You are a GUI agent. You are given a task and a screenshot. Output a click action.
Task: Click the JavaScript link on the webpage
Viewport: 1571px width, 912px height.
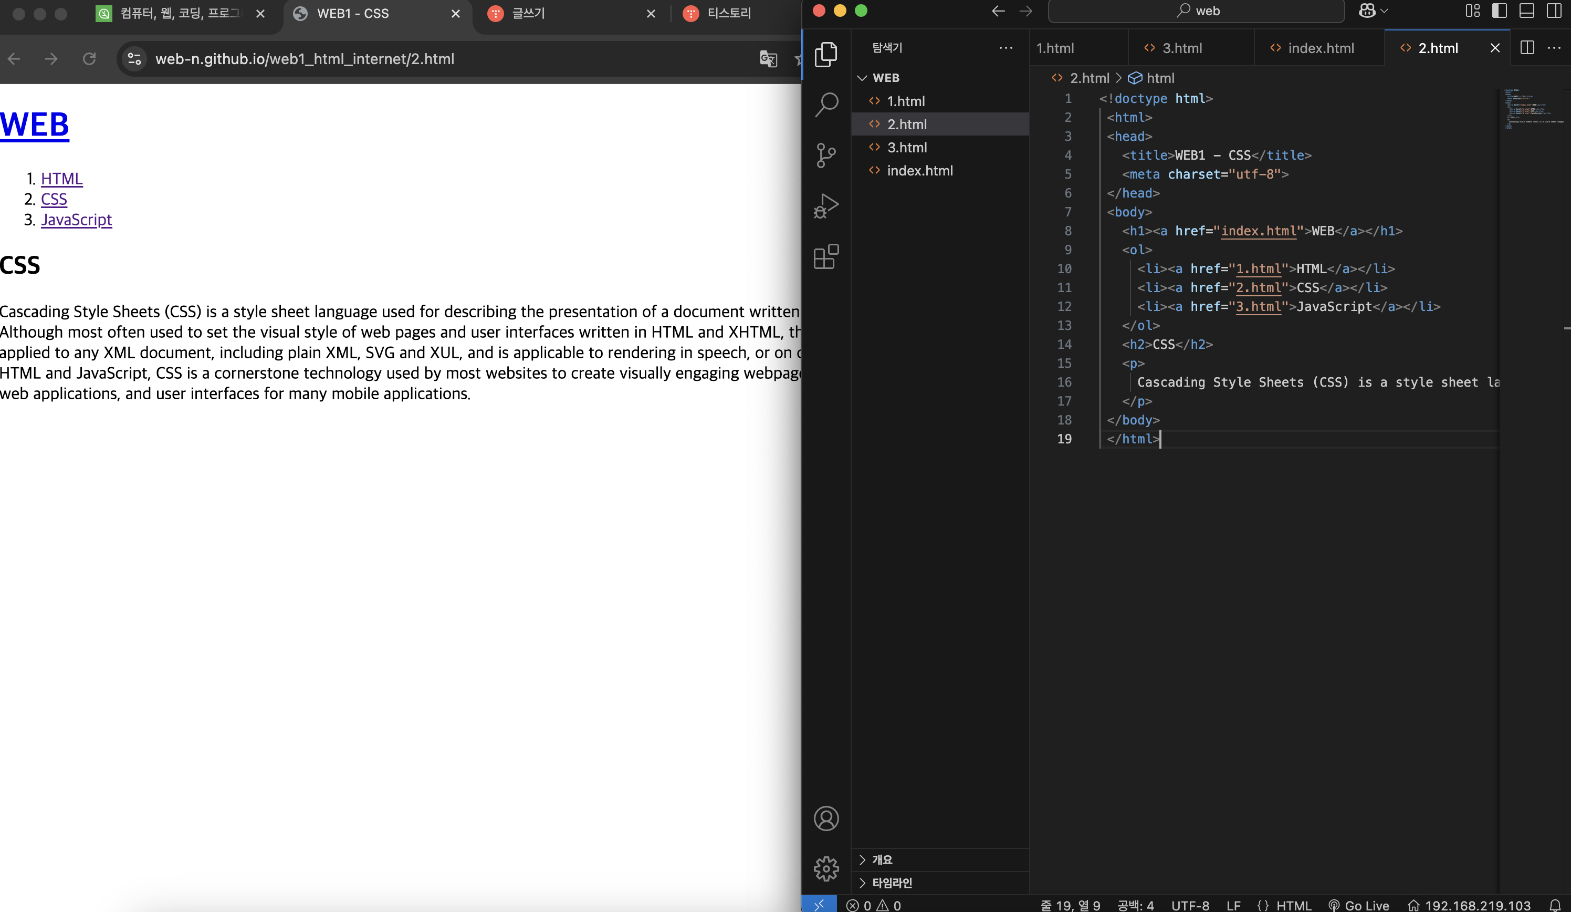76,220
